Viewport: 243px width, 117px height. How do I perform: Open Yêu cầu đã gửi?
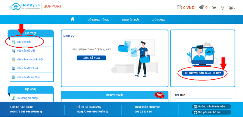[26, 51]
